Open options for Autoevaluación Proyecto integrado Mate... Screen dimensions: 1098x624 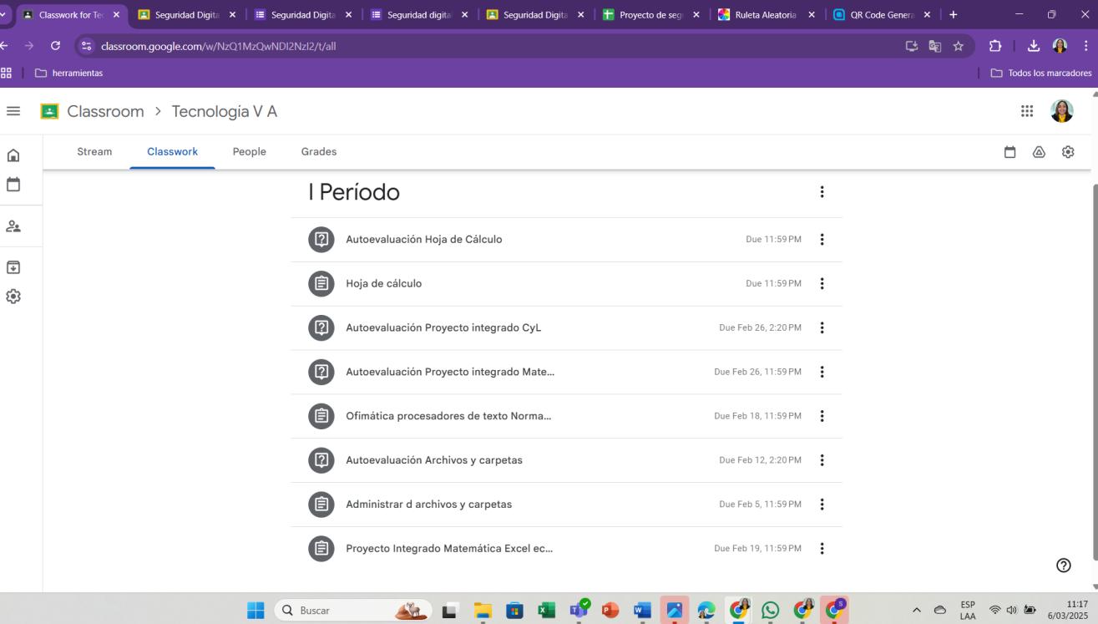pos(822,372)
